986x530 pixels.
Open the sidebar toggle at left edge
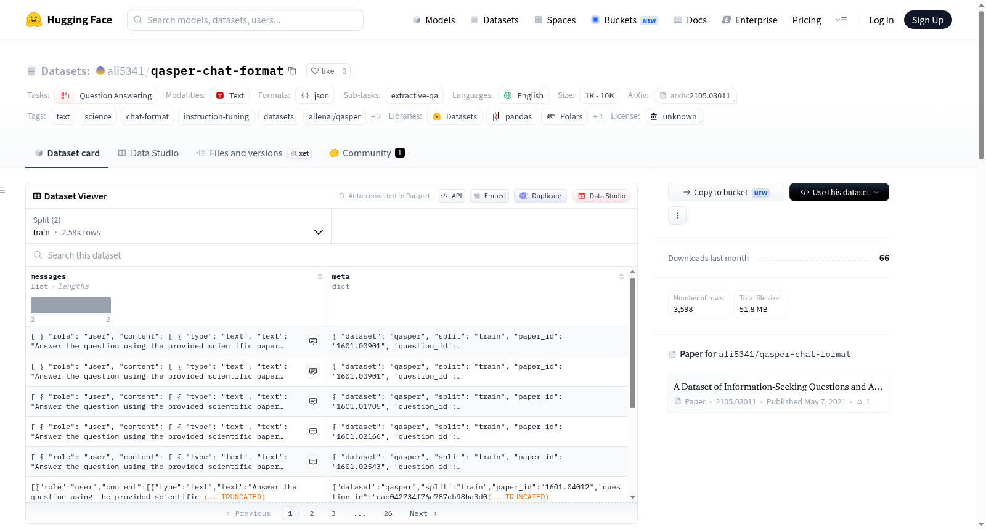3,190
